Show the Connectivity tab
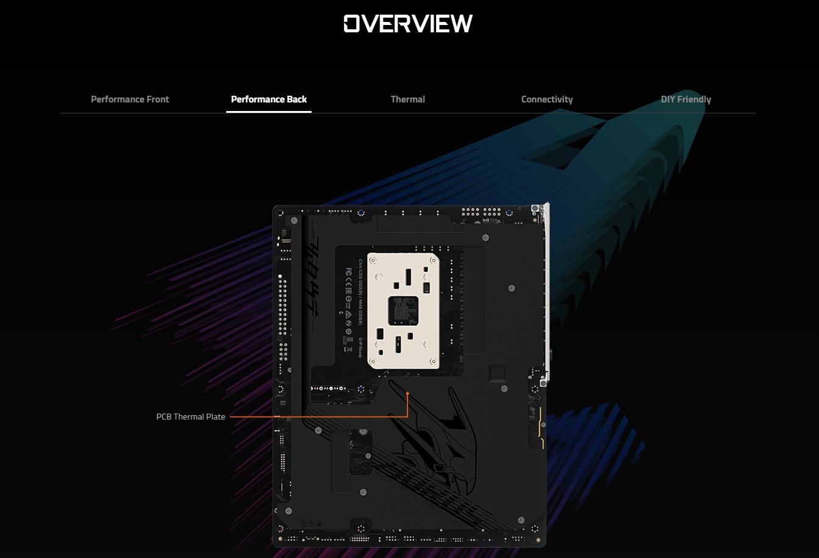 (547, 99)
